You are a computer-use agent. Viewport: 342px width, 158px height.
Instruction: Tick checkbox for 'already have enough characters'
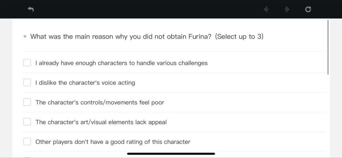point(27,63)
